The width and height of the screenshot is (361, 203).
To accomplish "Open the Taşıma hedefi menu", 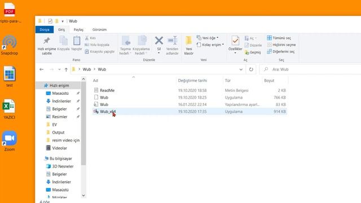I will pyautogui.click(x=125, y=46).
